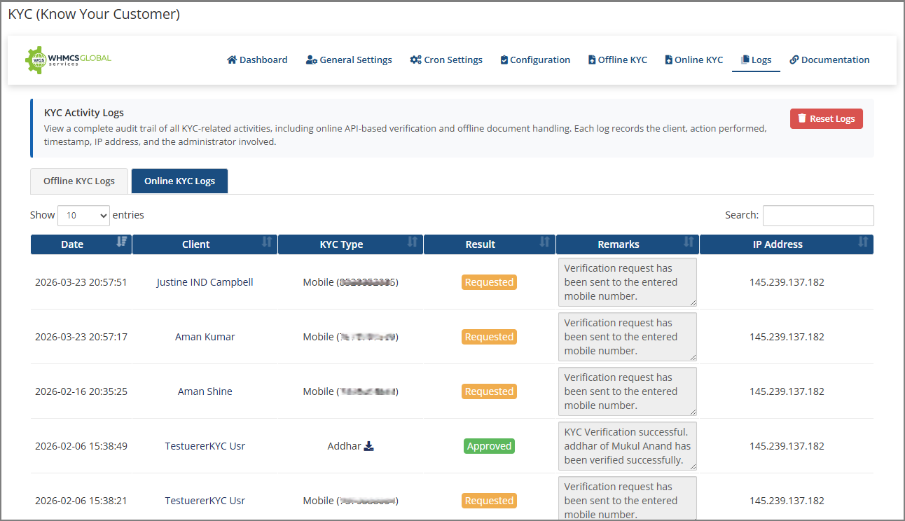Sort by Date column sort icon
The width and height of the screenshot is (905, 521).
[122, 242]
